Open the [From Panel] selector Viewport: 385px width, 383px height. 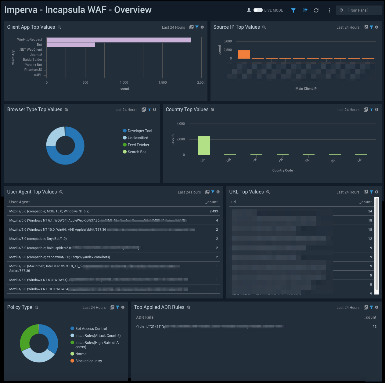(x=359, y=10)
